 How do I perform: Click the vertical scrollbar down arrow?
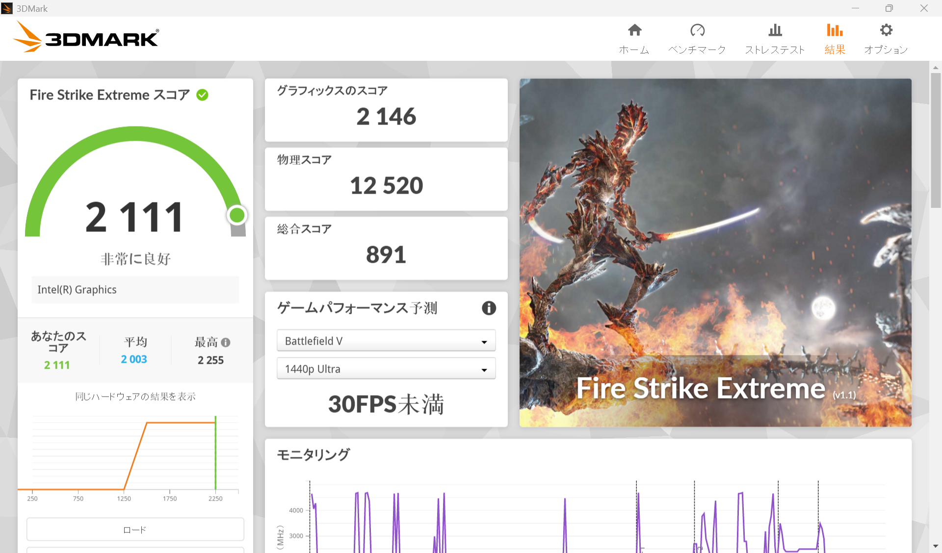click(935, 546)
